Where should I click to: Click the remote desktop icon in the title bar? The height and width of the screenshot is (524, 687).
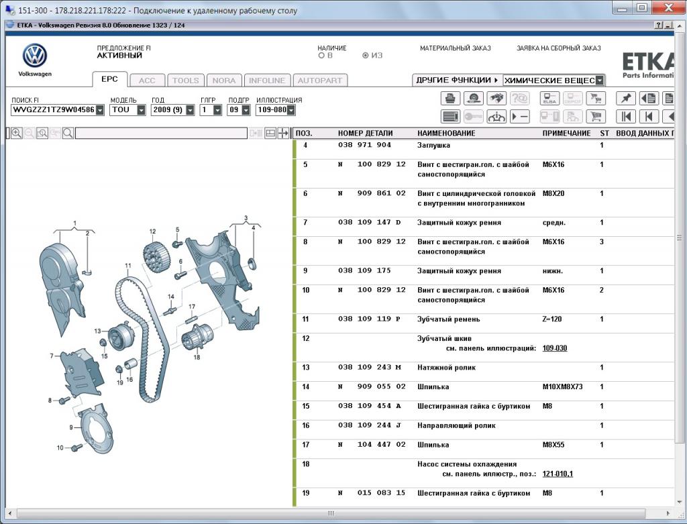(9, 10)
